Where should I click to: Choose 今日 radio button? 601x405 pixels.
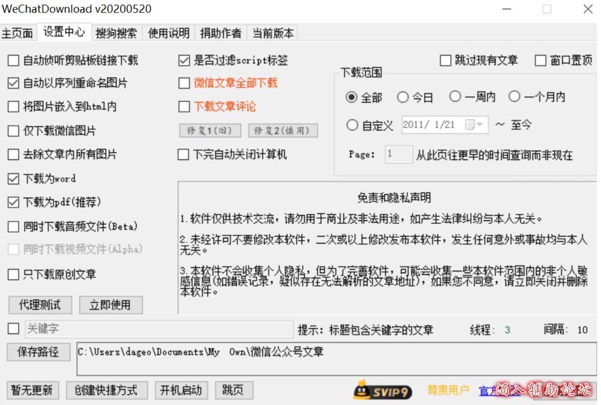click(403, 97)
